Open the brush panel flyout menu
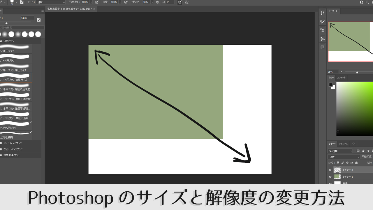 click(43, 11)
